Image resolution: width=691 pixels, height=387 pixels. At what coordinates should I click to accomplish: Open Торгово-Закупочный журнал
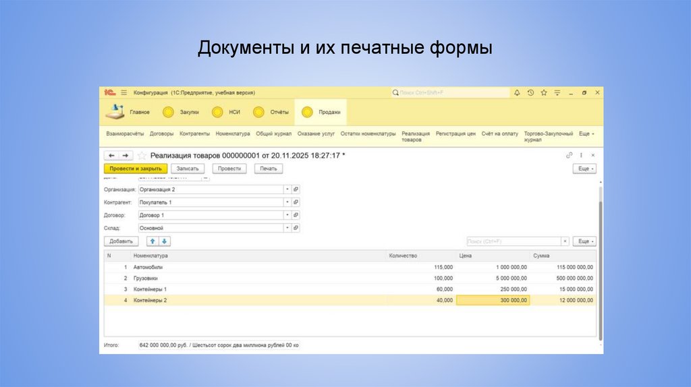coord(548,136)
